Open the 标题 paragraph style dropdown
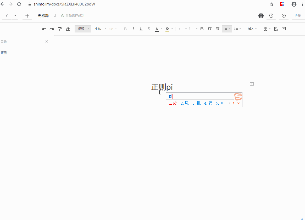The height and width of the screenshot is (220, 305). 83,29
